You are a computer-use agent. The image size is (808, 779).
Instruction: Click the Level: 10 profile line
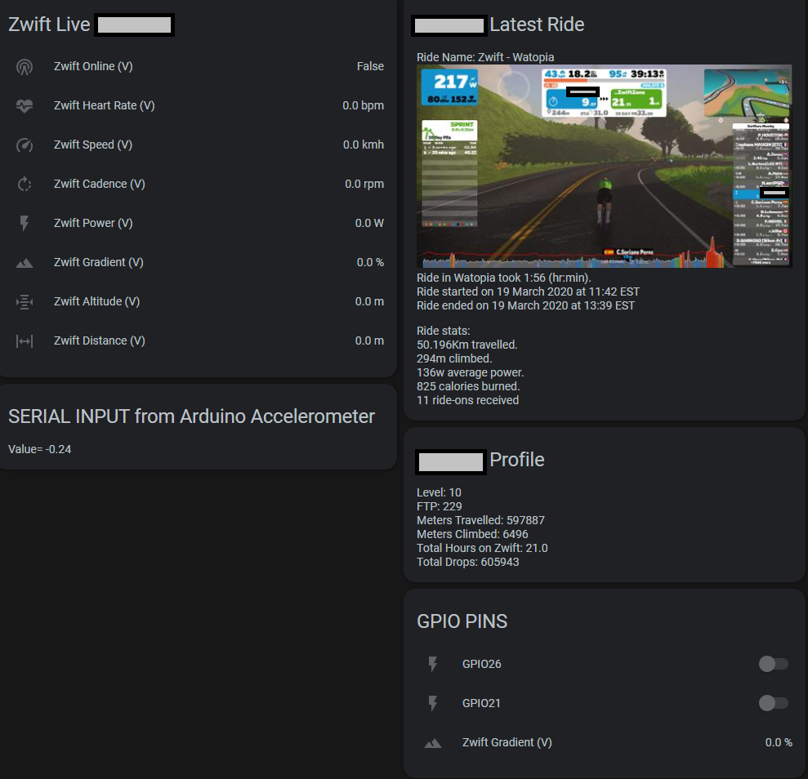point(439,492)
